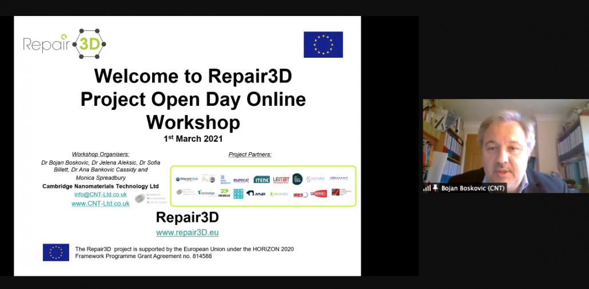
Task: Click the 'Monica Spreadbury' organiser name
Action: coord(101,177)
